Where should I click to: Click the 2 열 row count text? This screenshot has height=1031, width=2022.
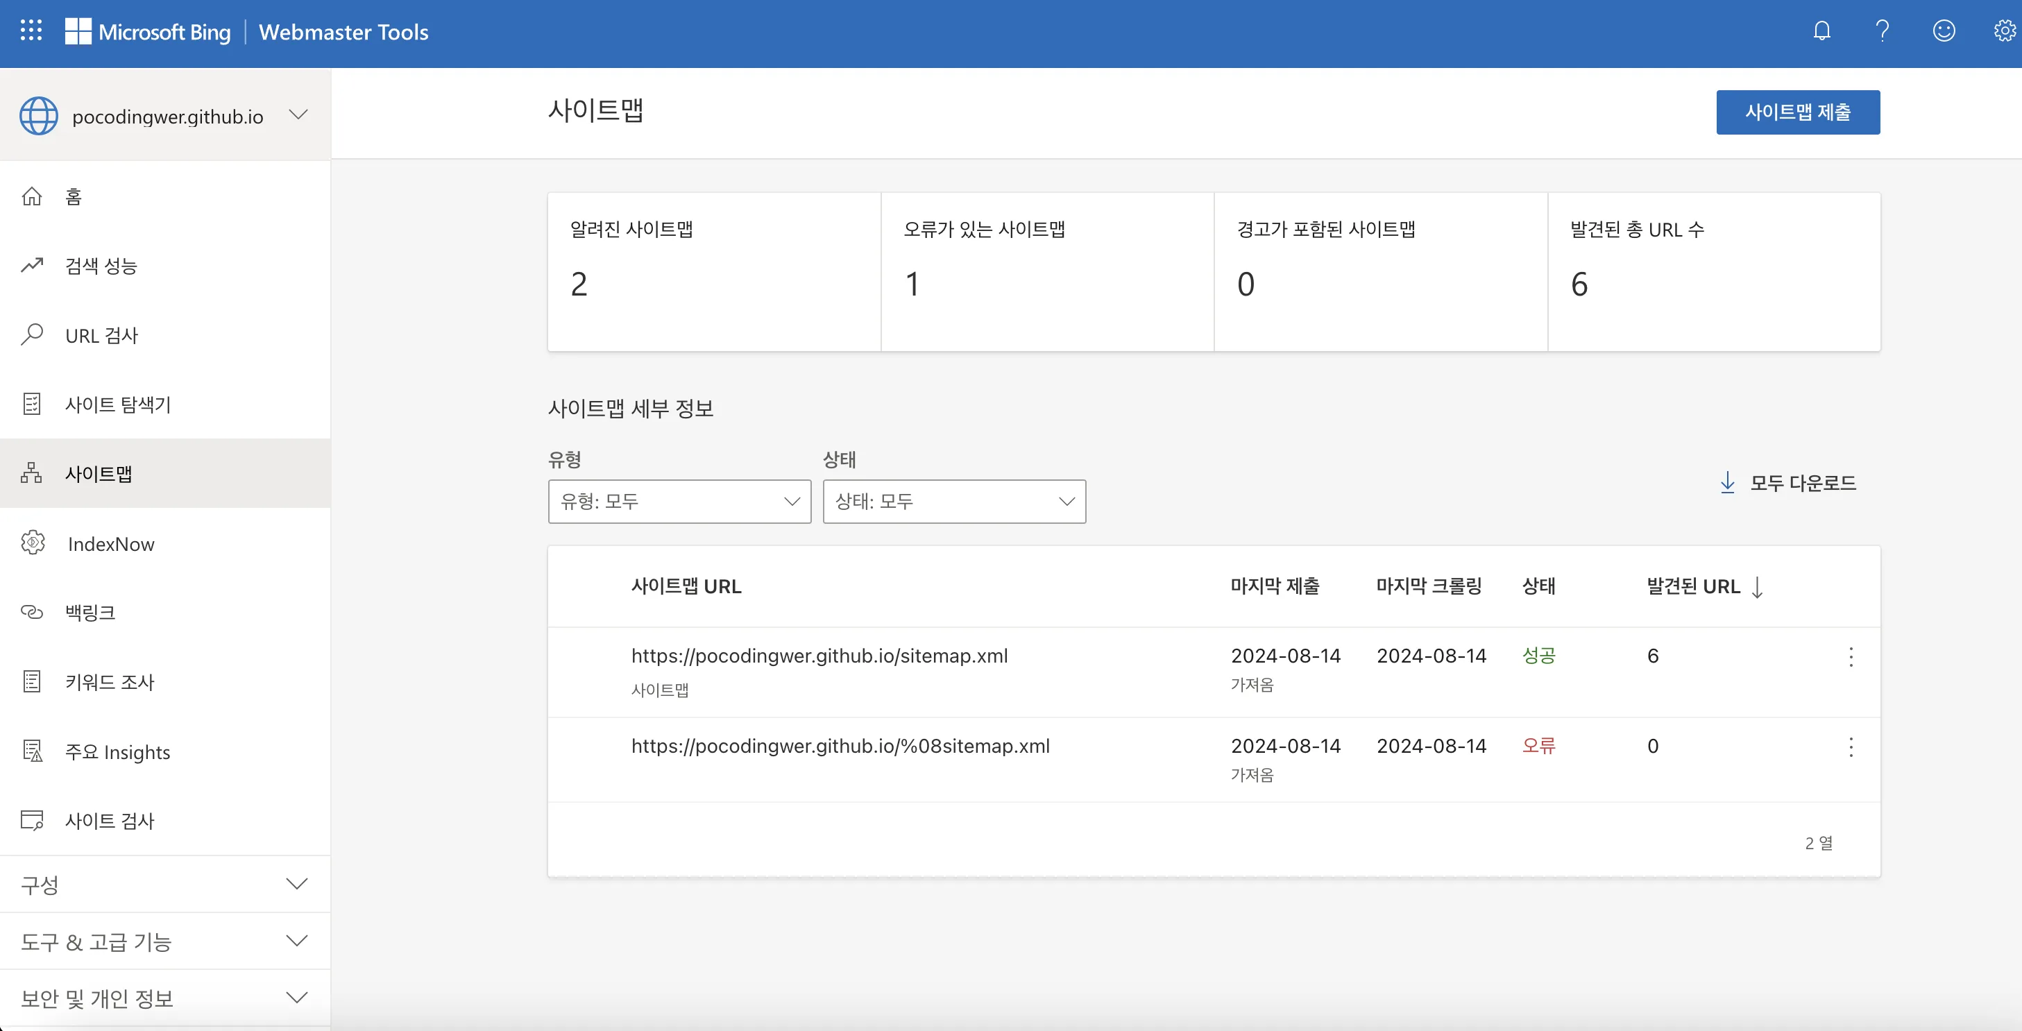(x=1819, y=843)
